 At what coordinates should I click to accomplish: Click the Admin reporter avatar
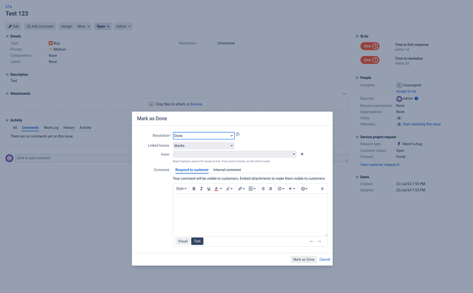click(399, 99)
